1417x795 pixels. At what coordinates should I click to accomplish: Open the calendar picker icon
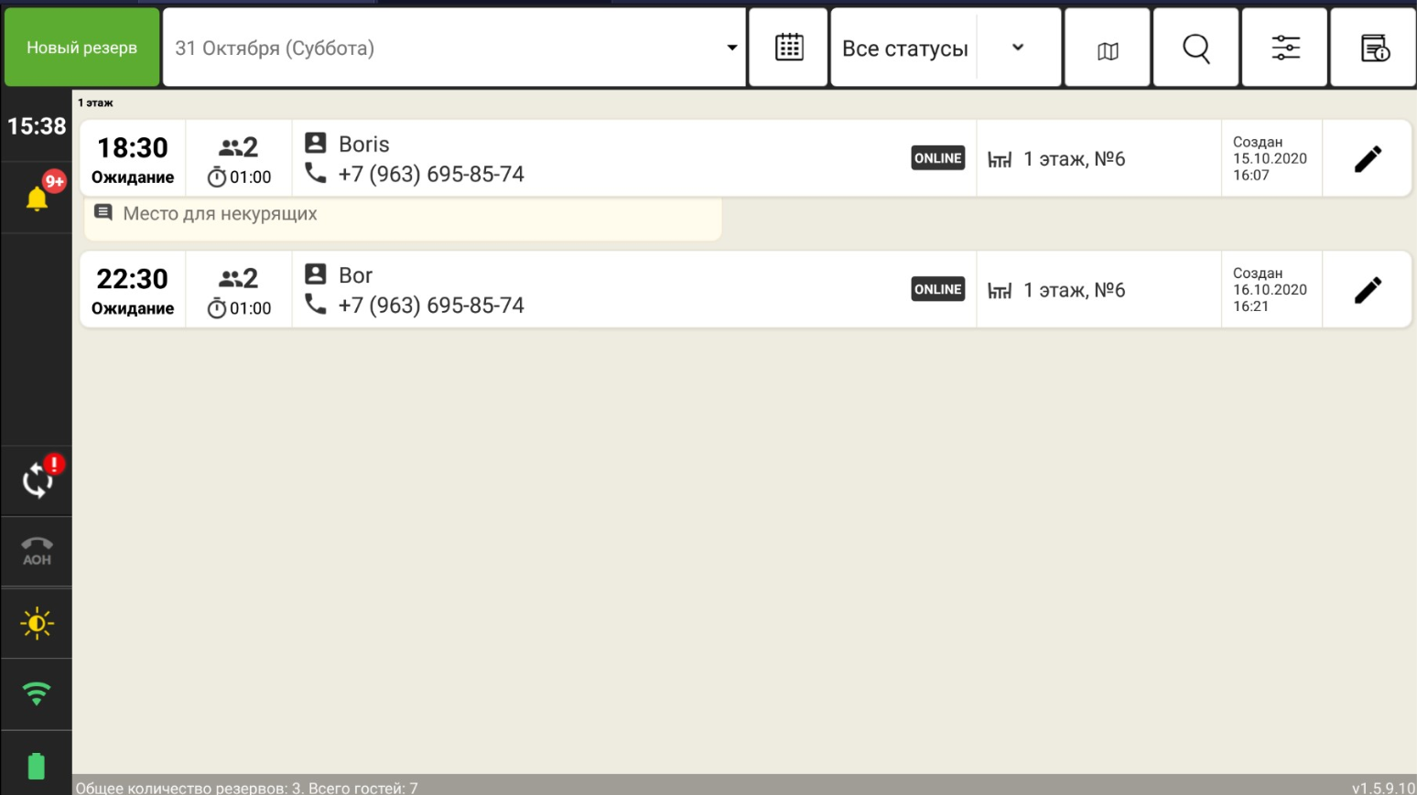pos(788,48)
